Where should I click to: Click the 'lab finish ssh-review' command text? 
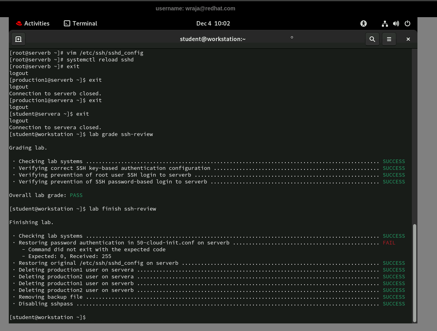pos(123,209)
